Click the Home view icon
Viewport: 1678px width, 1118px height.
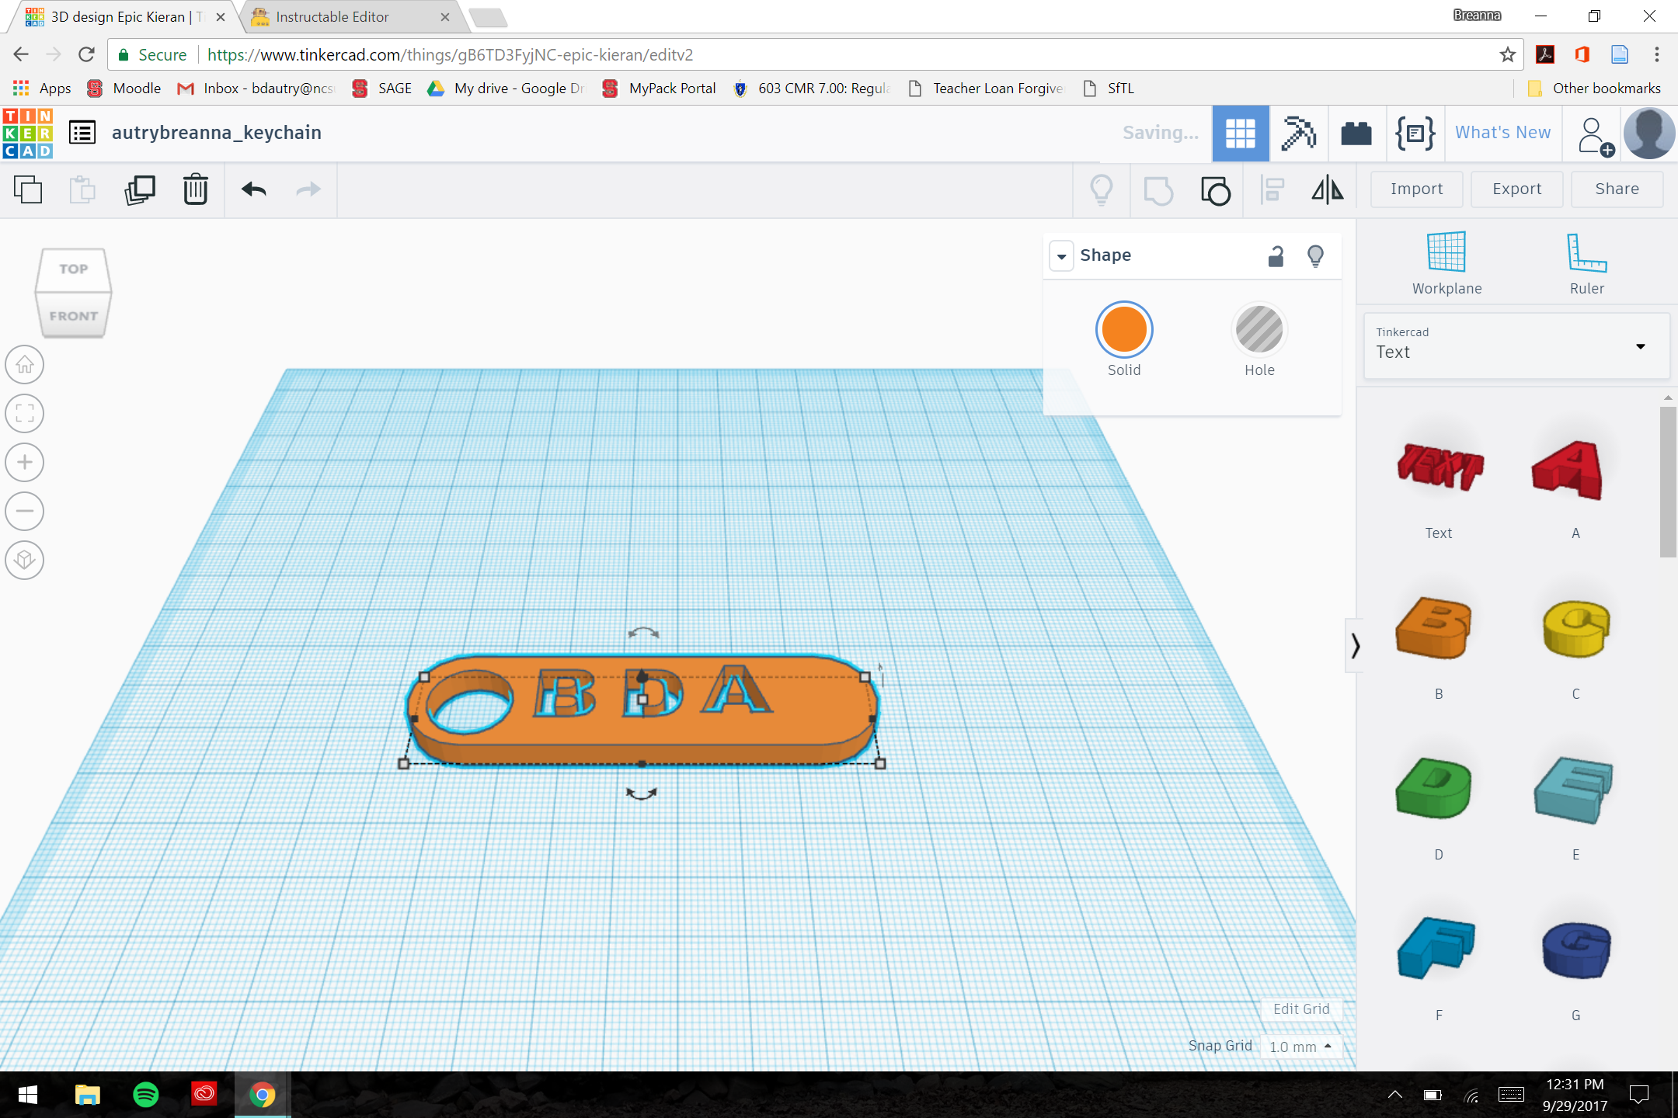click(x=24, y=364)
